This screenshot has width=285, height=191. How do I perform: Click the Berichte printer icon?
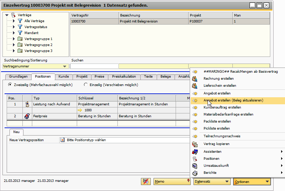point(195,173)
